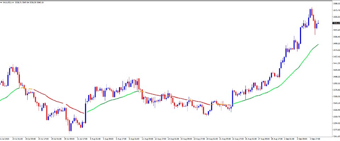The height and width of the screenshot is (141, 340).
Task: Click the 14 Aug 01:00 time label
Action: click(x=173, y=139)
